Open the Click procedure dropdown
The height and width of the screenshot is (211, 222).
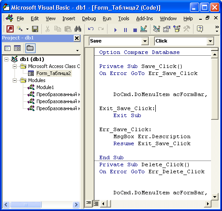[210, 41]
